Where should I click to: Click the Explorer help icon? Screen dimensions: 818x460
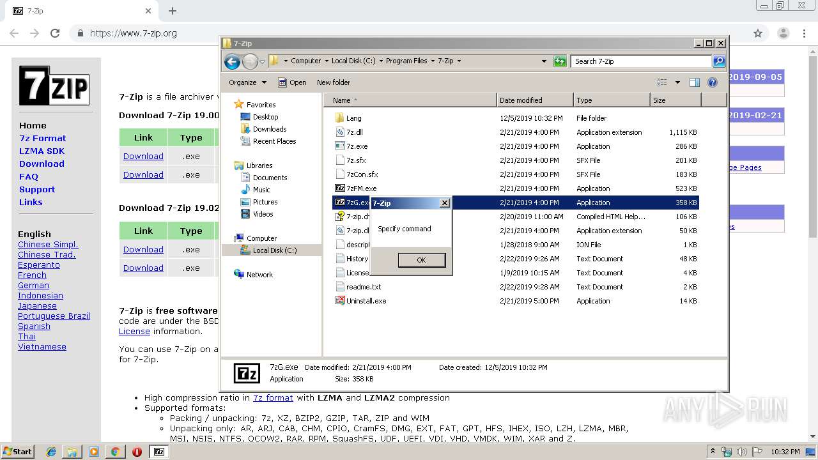click(x=713, y=82)
